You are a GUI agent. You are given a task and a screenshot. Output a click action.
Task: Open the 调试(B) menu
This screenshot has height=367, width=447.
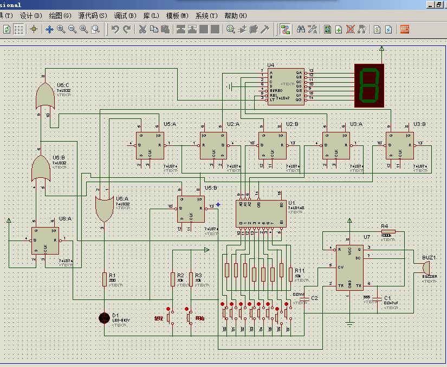pos(125,16)
